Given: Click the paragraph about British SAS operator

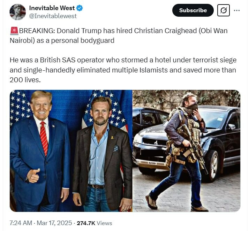Looking at the screenshot, I should tap(123, 70).
